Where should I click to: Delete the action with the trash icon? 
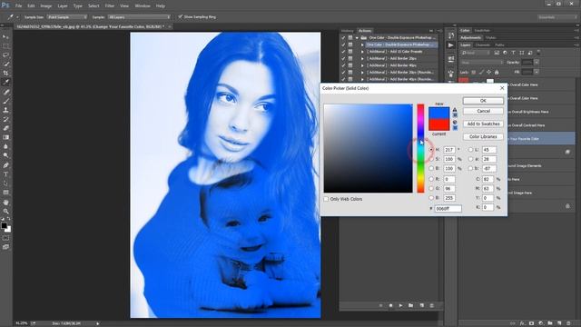[x=432, y=305]
